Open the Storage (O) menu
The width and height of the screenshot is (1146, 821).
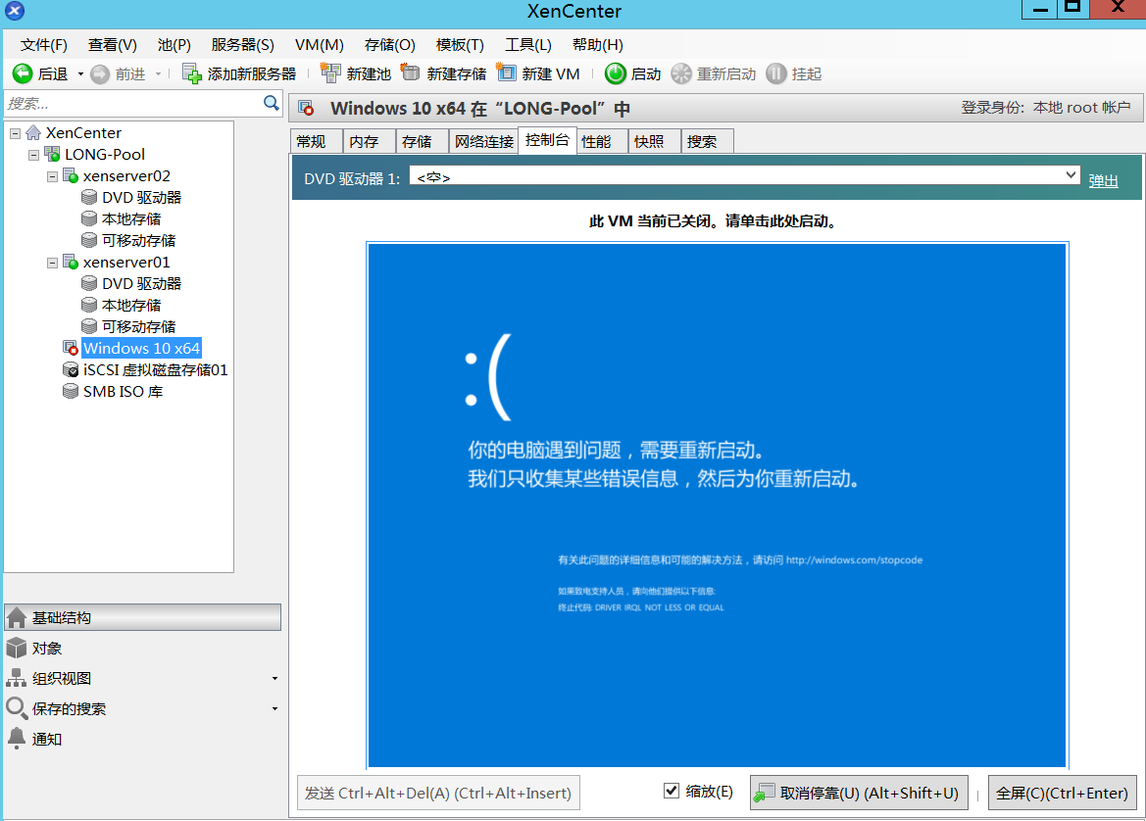click(389, 45)
